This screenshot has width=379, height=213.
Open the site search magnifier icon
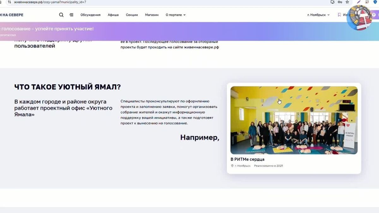tap(61, 15)
